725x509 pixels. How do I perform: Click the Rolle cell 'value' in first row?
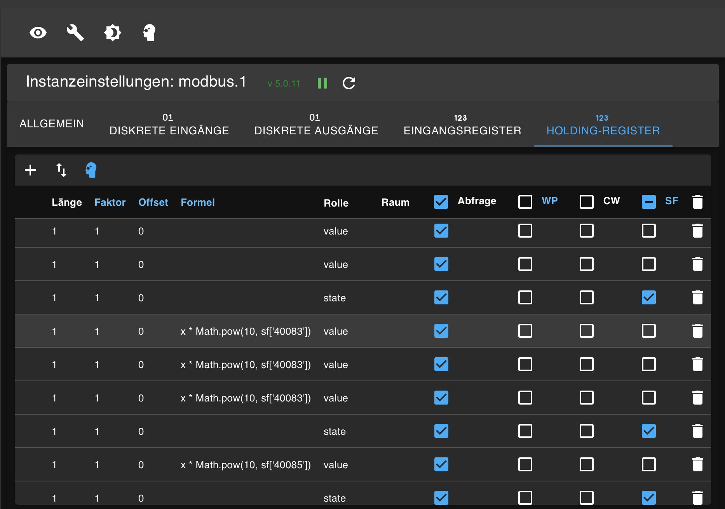(336, 231)
